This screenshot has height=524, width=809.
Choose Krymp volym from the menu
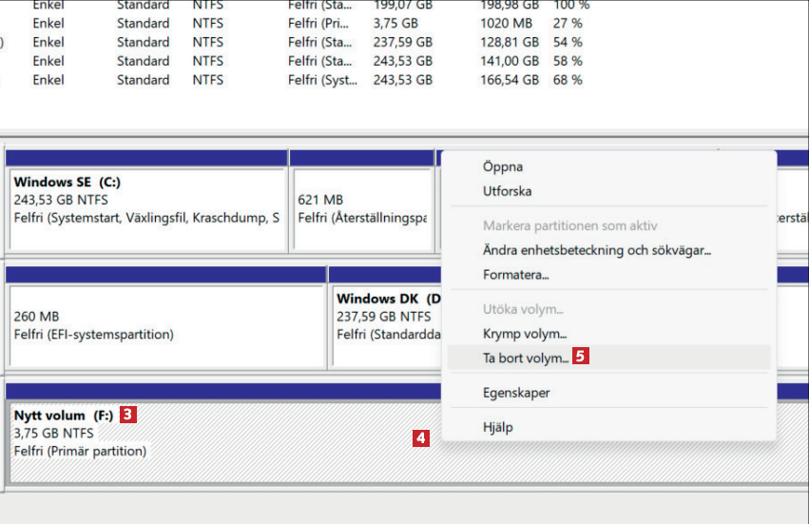[524, 334]
